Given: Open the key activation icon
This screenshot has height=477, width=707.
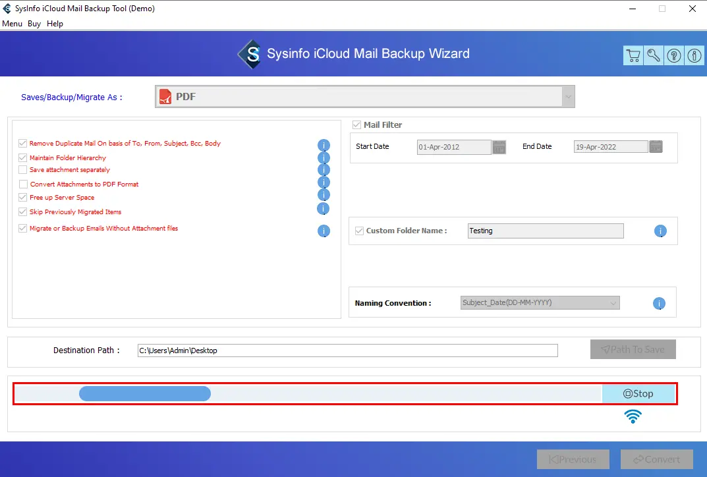Looking at the screenshot, I should tap(653, 56).
